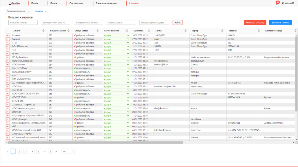Viewport: 298px width, 167px height.
Task: Click the company logo in the header
Action: [x=15, y=3]
